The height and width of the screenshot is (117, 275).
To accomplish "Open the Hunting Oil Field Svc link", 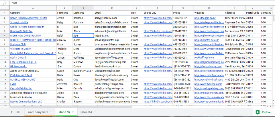I will tap(21, 31).
